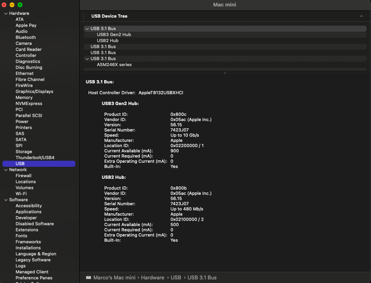Select Apple Pay in the sidebar
Viewport: 371px width, 283px height.
tap(26, 25)
